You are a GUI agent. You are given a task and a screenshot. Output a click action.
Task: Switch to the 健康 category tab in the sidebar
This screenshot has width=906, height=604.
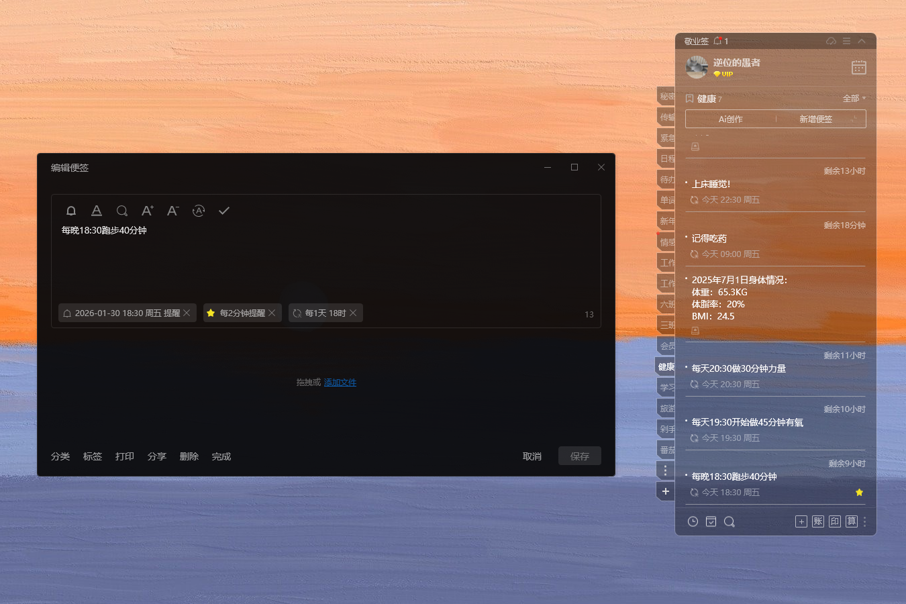[666, 366]
